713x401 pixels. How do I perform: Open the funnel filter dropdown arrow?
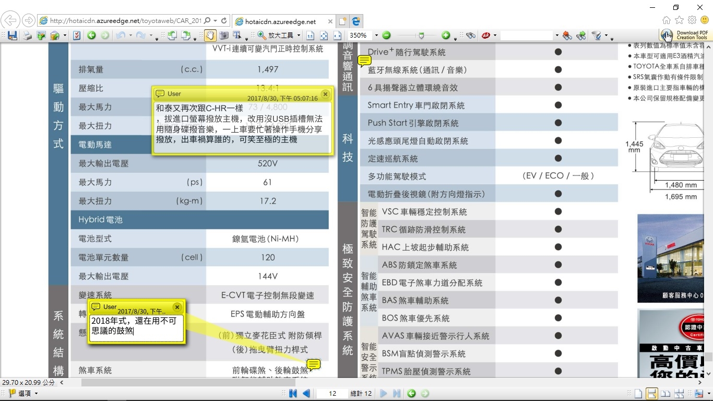pyautogui.click(x=606, y=36)
